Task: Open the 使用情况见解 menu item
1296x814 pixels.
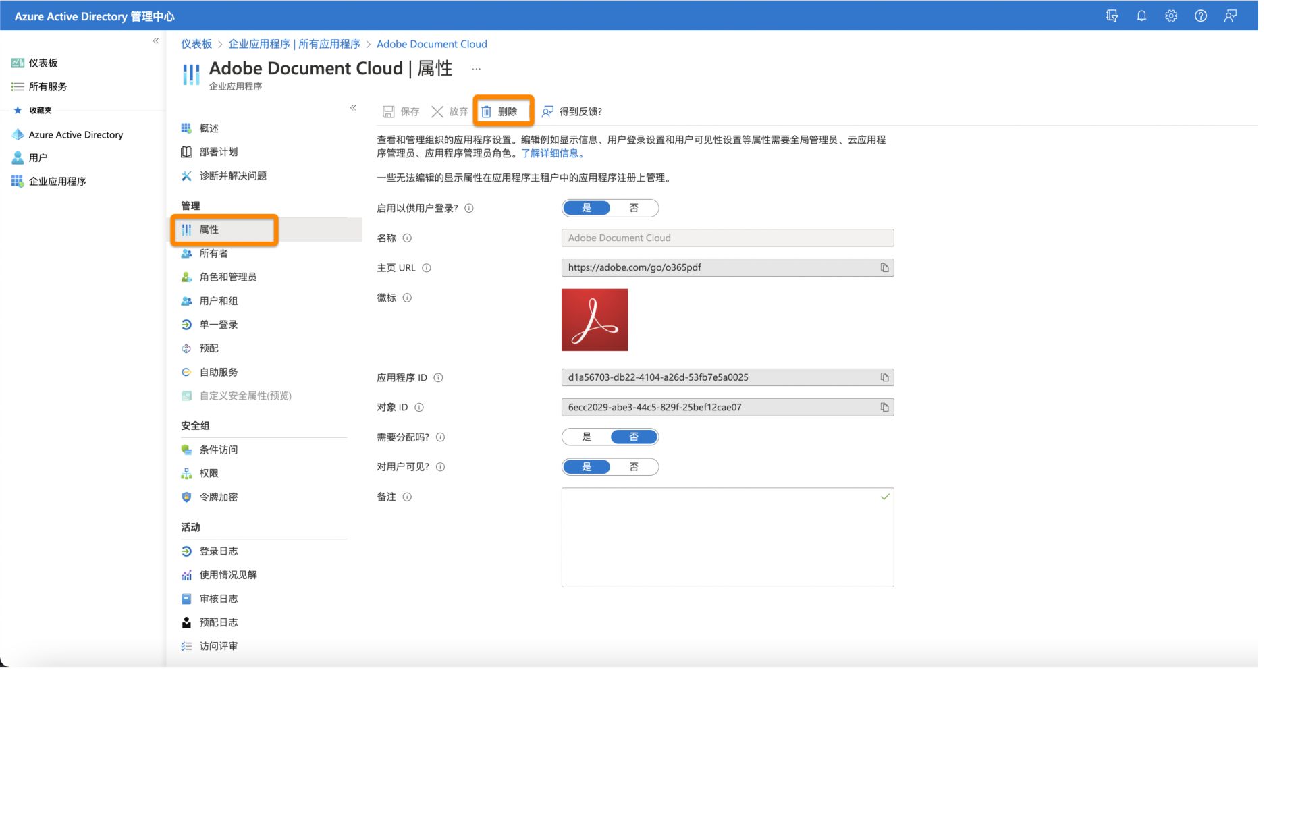Action: click(x=228, y=575)
